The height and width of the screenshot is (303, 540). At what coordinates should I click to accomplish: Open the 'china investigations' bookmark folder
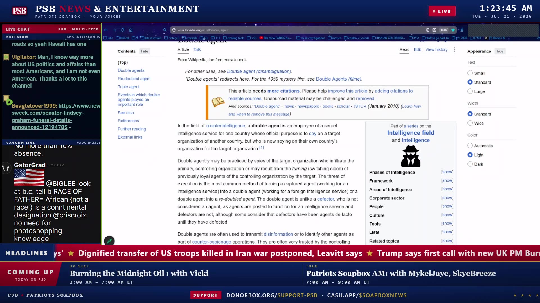tap(310, 38)
